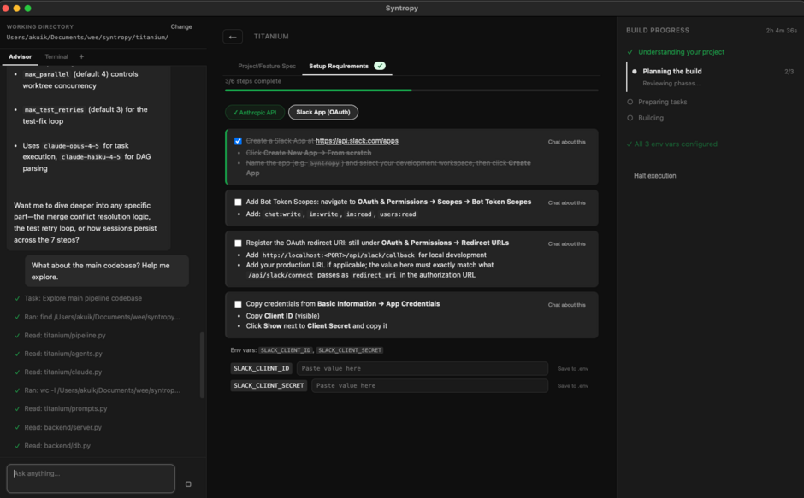Click the 2h 4m 36s build timer
Image resolution: width=804 pixels, height=498 pixels.
coord(782,31)
